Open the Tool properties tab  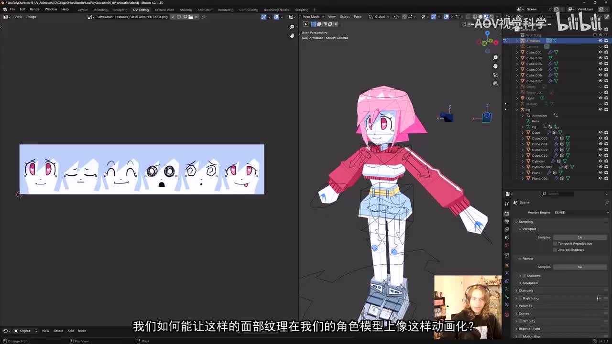(507, 204)
